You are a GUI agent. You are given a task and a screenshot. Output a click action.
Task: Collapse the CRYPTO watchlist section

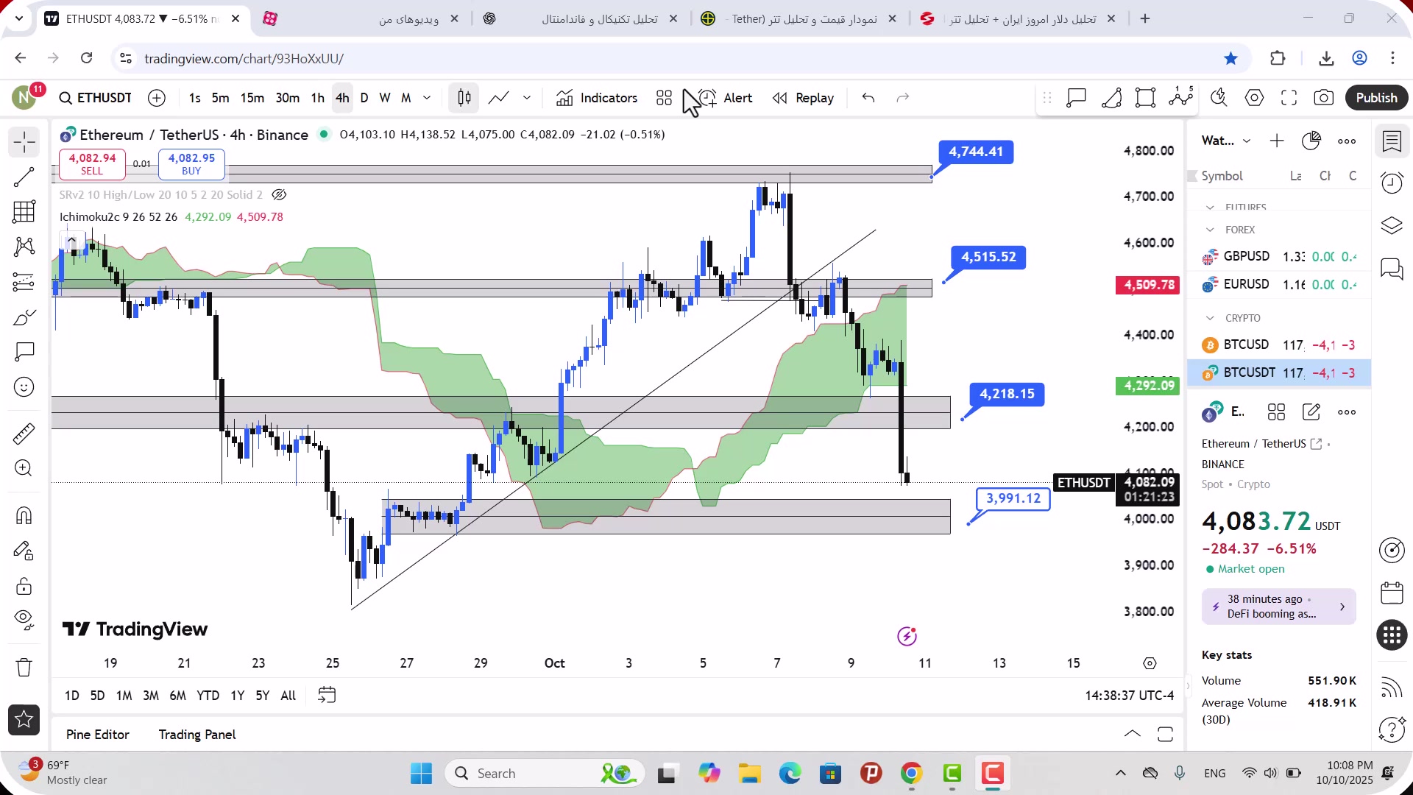pyautogui.click(x=1210, y=318)
